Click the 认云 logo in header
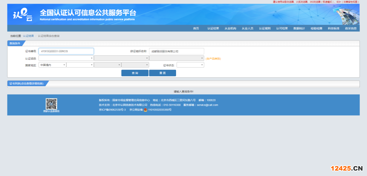The image size is (367, 176). click(22, 15)
